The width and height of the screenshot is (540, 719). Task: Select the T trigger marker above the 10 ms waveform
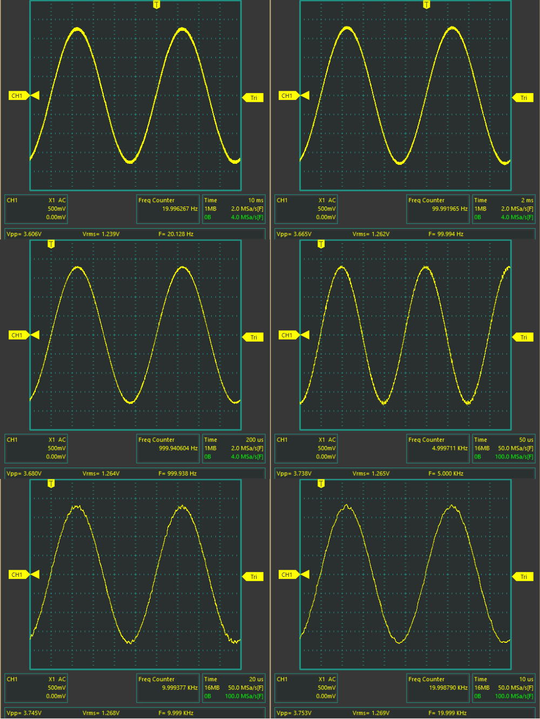157,5
